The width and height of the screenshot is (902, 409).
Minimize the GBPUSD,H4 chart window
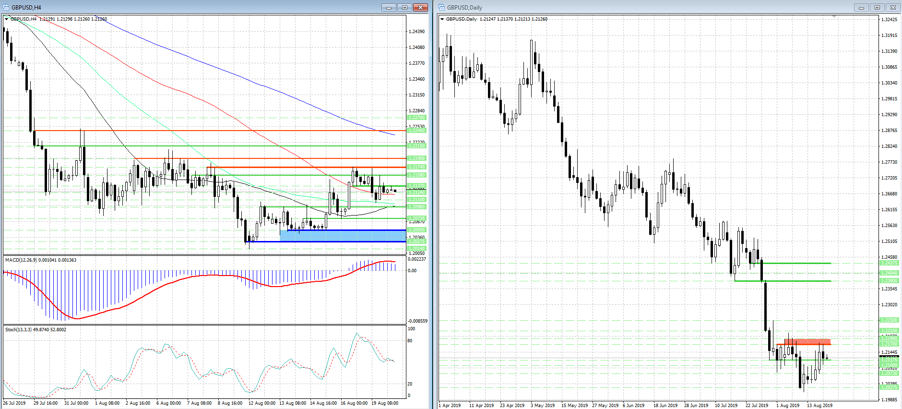pyautogui.click(x=389, y=7)
